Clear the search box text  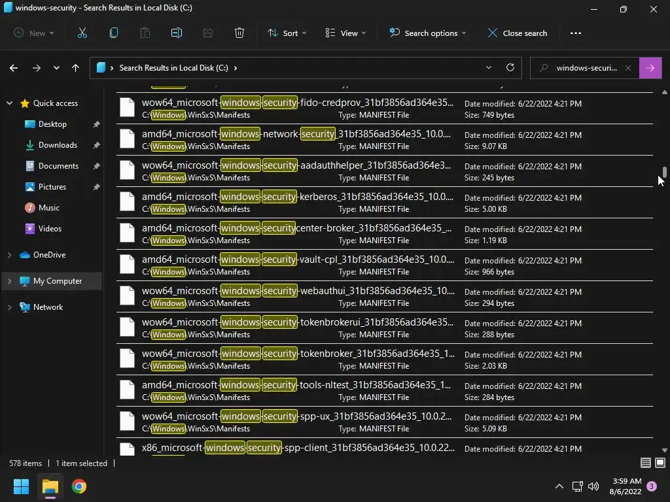pyautogui.click(x=628, y=68)
